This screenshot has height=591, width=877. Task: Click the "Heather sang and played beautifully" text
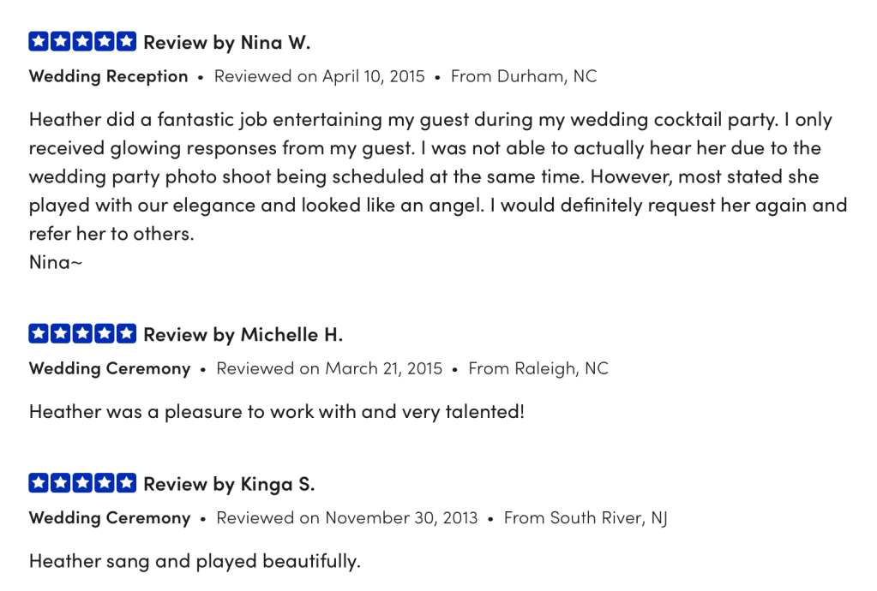coord(195,562)
